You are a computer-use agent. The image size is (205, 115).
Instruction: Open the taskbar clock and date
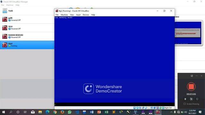(192, 112)
